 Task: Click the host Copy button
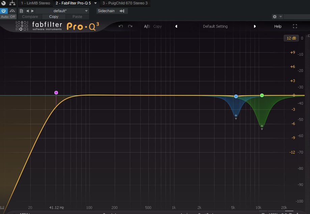tap(54, 17)
